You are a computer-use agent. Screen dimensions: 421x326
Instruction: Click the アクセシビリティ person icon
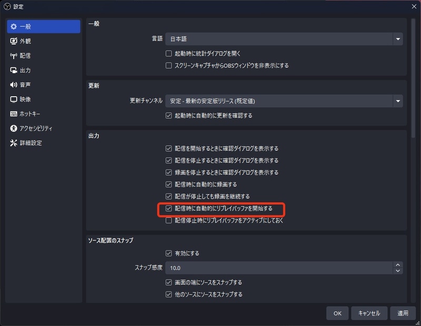point(14,128)
